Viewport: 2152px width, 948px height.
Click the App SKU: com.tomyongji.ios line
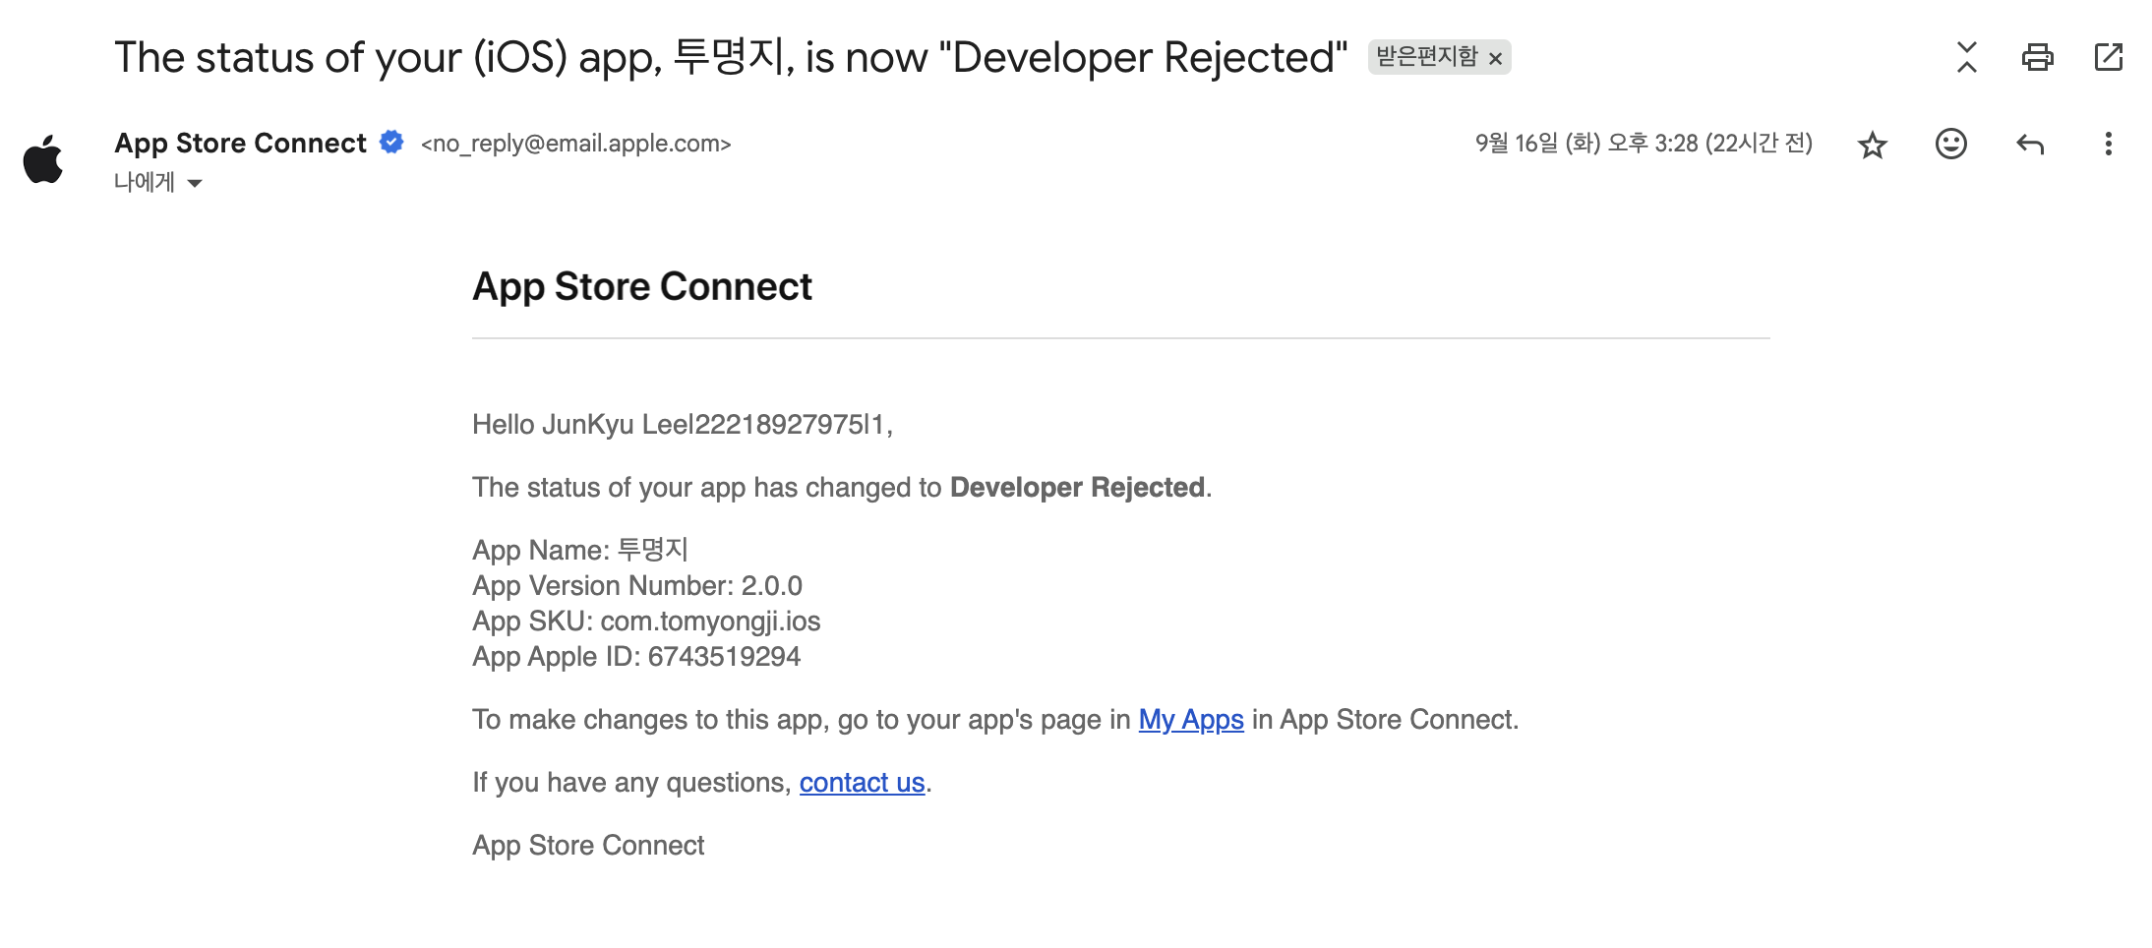click(646, 622)
